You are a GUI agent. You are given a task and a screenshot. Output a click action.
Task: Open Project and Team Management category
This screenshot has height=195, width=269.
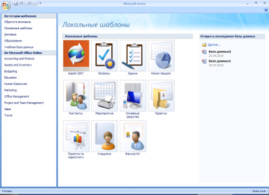(x=24, y=103)
